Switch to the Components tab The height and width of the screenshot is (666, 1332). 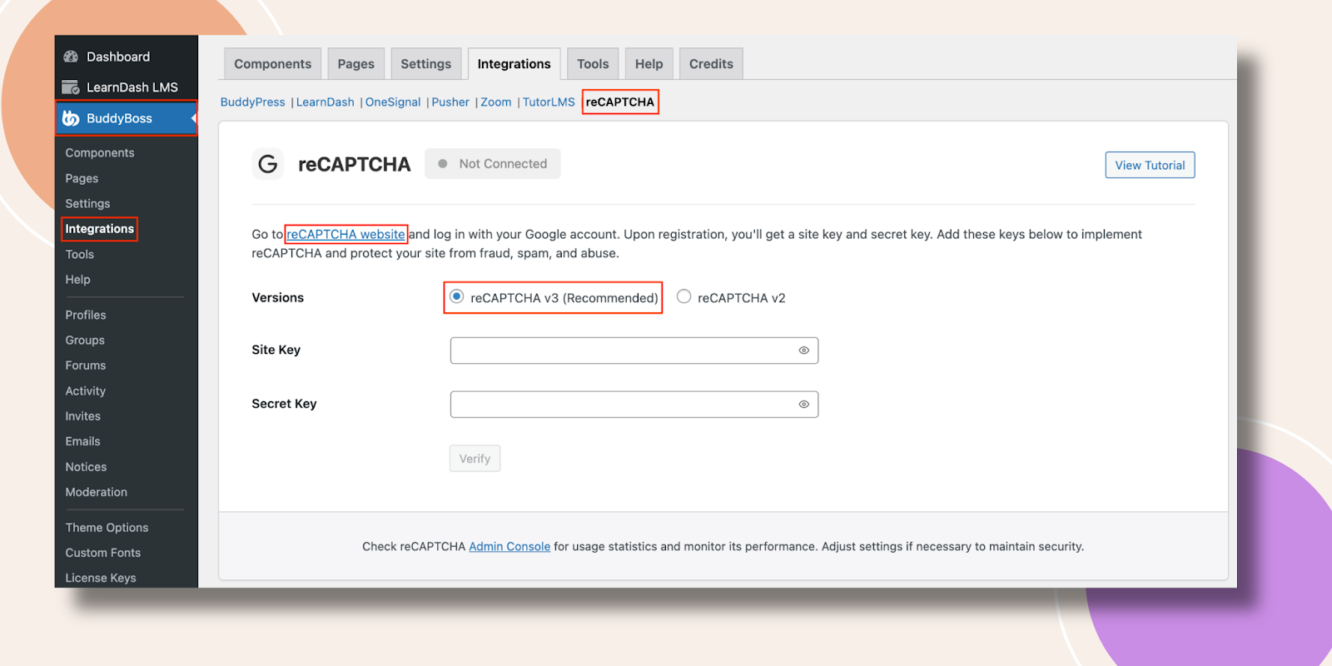tap(272, 64)
